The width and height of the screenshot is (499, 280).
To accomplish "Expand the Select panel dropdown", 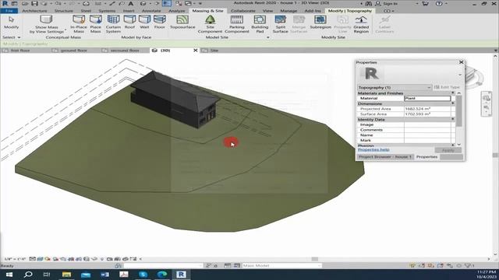I will [12, 37].
